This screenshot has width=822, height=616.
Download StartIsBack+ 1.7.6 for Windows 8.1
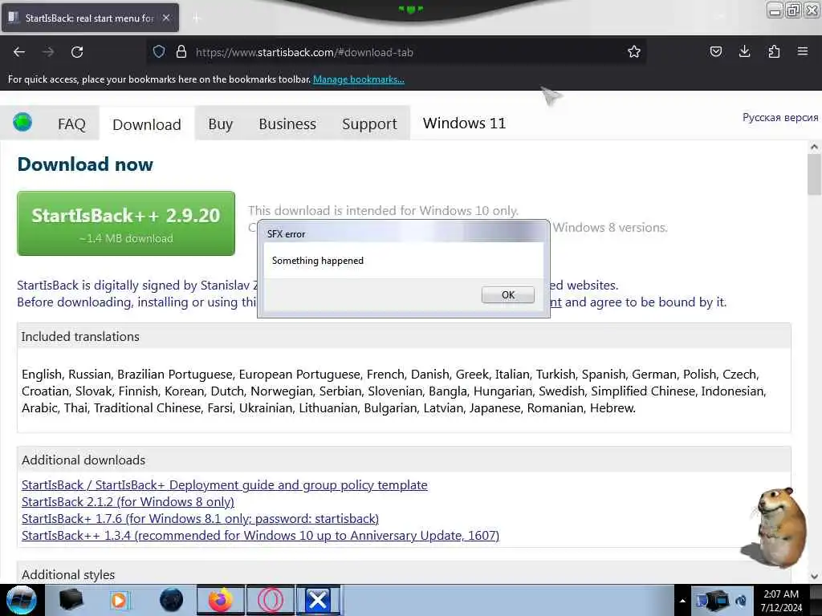tap(200, 519)
